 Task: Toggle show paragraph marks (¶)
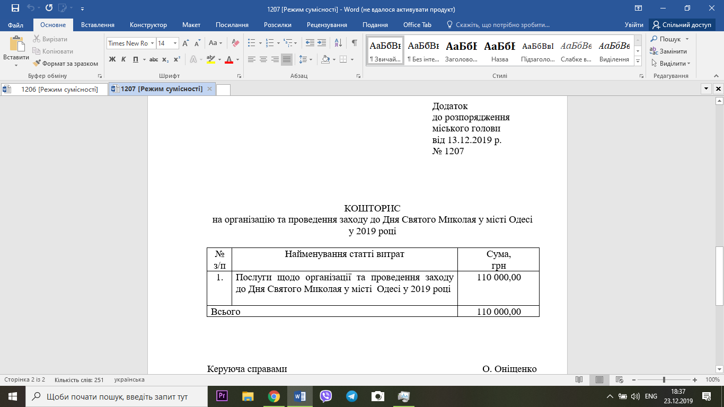(354, 43)
